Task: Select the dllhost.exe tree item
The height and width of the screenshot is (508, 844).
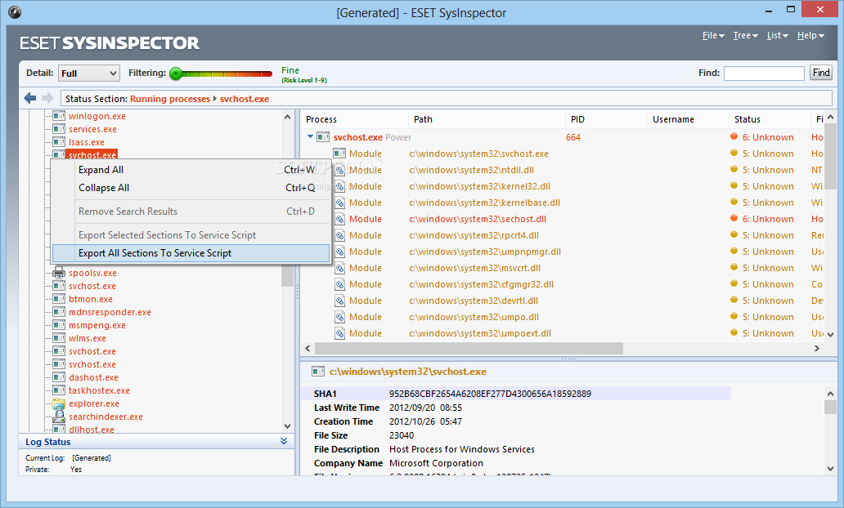Action: click(92, 430)
